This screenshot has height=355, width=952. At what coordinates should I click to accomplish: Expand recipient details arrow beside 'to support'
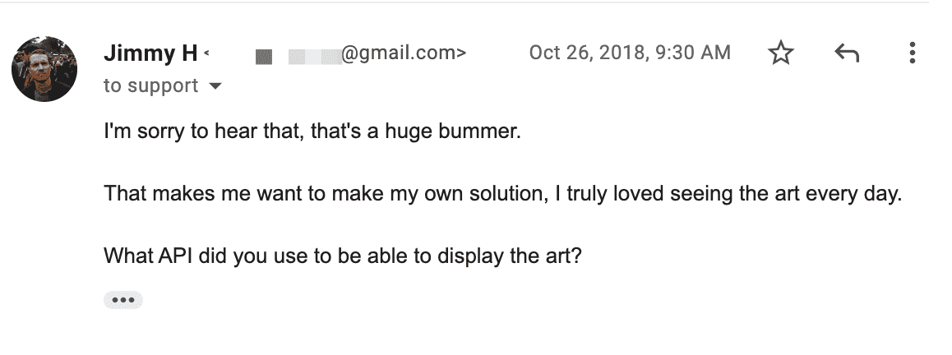pyautogui.click(x=215, y=86)
